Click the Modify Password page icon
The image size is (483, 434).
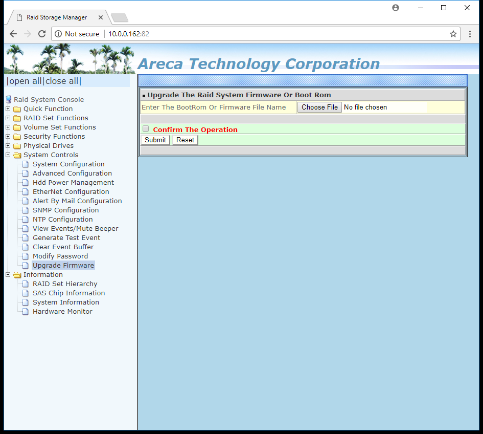pos(26,256)
